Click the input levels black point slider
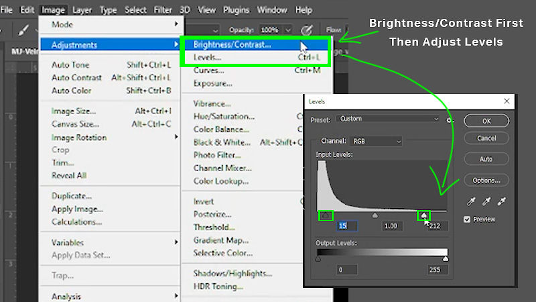 pyautogui.click(x=326, y=215)
